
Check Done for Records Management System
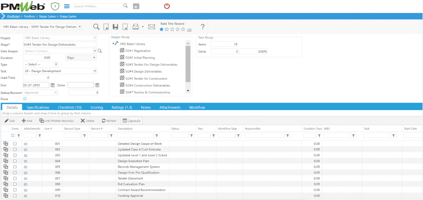pyautogui.click(x=15, y=167)
